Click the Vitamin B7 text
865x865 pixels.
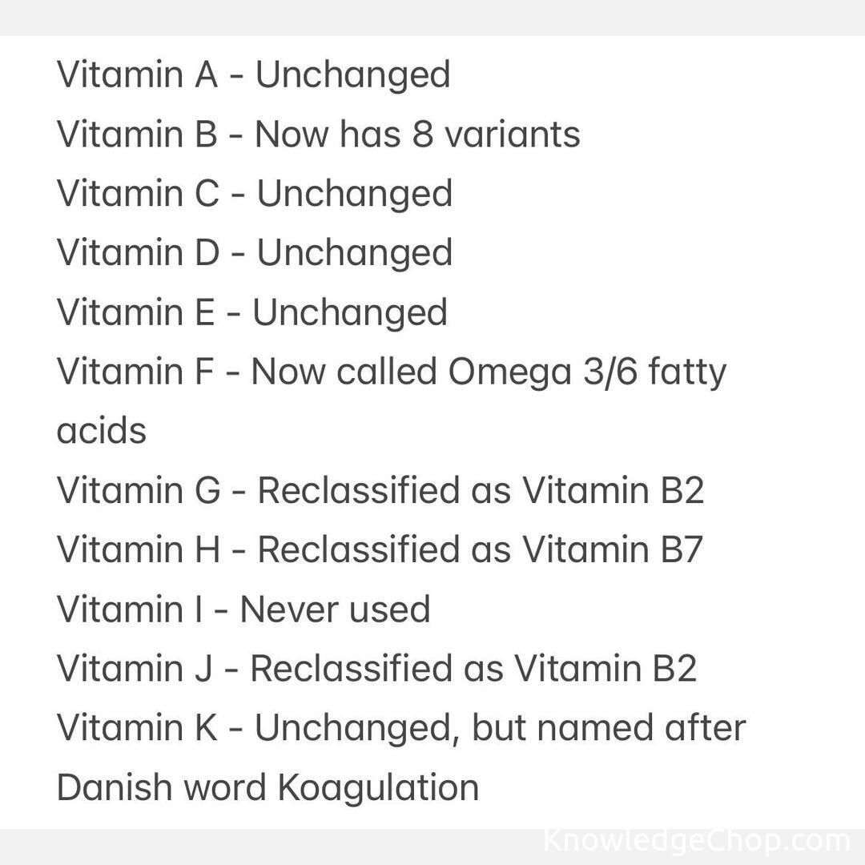tap(613, 549)
